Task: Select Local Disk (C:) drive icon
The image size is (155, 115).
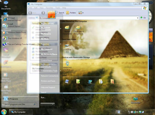Action: (x=67, y=48)
